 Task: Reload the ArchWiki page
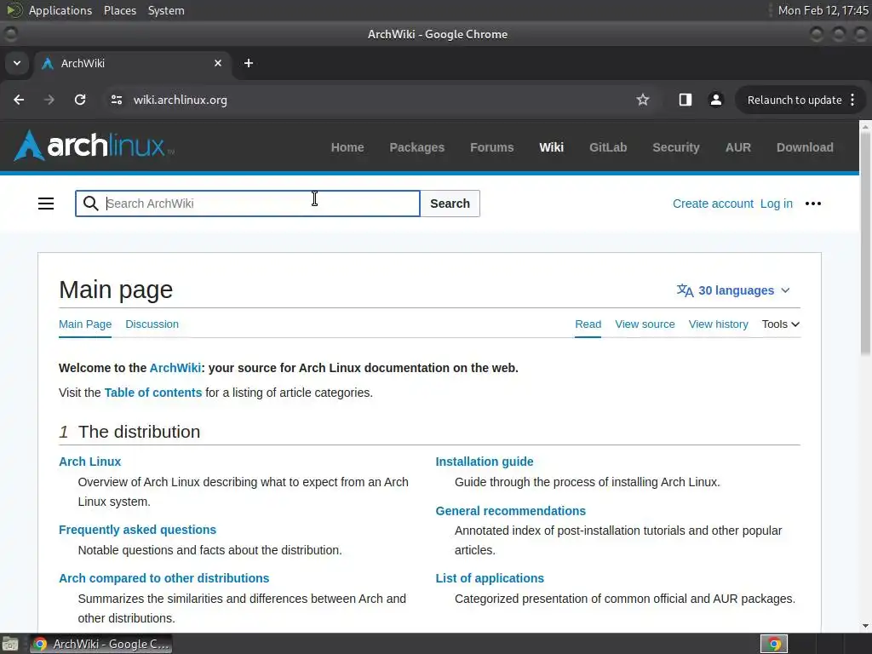[x=80, y=100]
